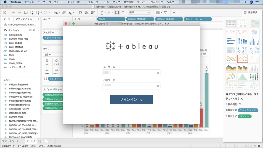
Task: Click the undo back arrow in toolbar
Action: [13, 12]
